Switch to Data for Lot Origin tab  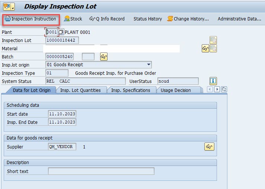tap(32, 90)
